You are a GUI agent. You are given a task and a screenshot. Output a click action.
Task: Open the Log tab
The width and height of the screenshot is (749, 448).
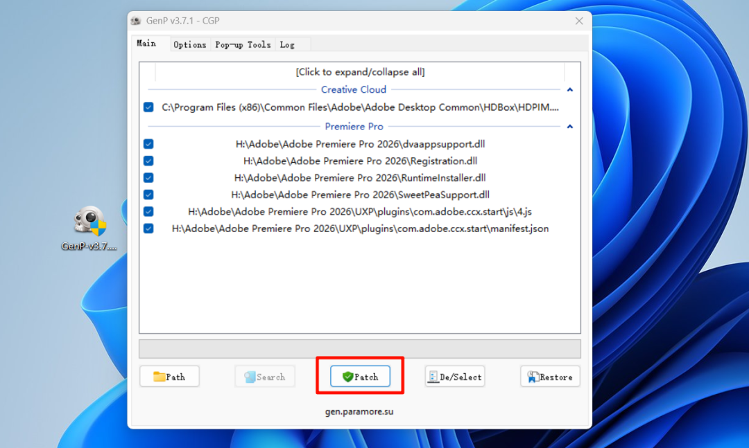[287, 45]
